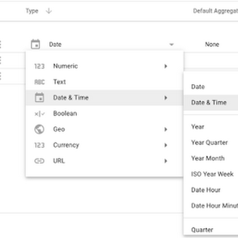The height and width of the screenshot is (238, 238).
Task: Click the Boolean x|✓ icon
Action: (39, 114)
